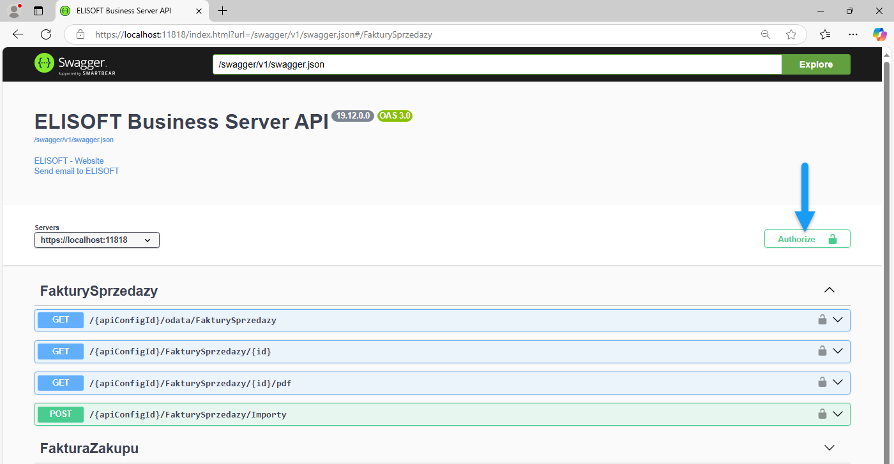894x464 pixels.
Task: Open the Servers dropdown list
Action: pyautogui.click(x=96, y=240)
